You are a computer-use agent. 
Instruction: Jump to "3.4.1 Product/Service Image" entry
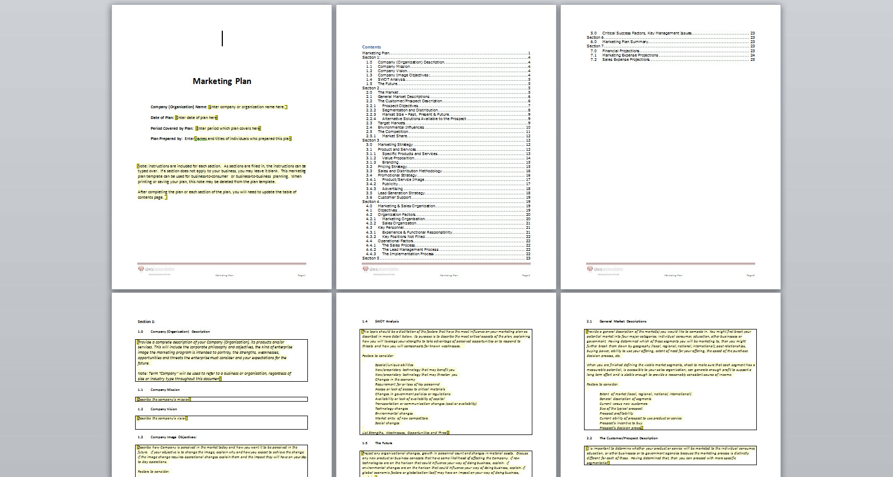pyautogui.click(x=448, y=180)
